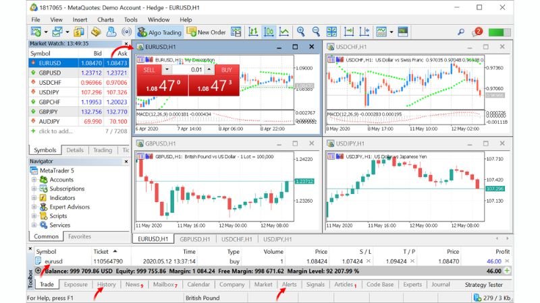This screenshot has height=303, width=540.
Task: Select the GBPUSD row in Market Watch
Action: point(79,73)
